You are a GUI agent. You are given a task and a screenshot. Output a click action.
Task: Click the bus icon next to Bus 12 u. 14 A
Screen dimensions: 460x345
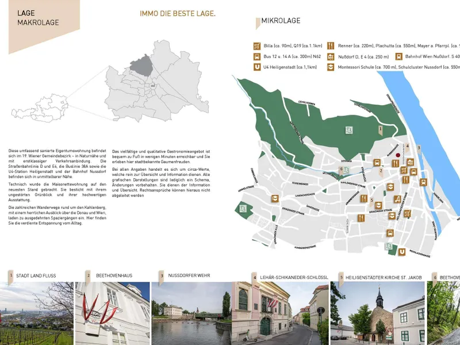[x=256, y=56]
